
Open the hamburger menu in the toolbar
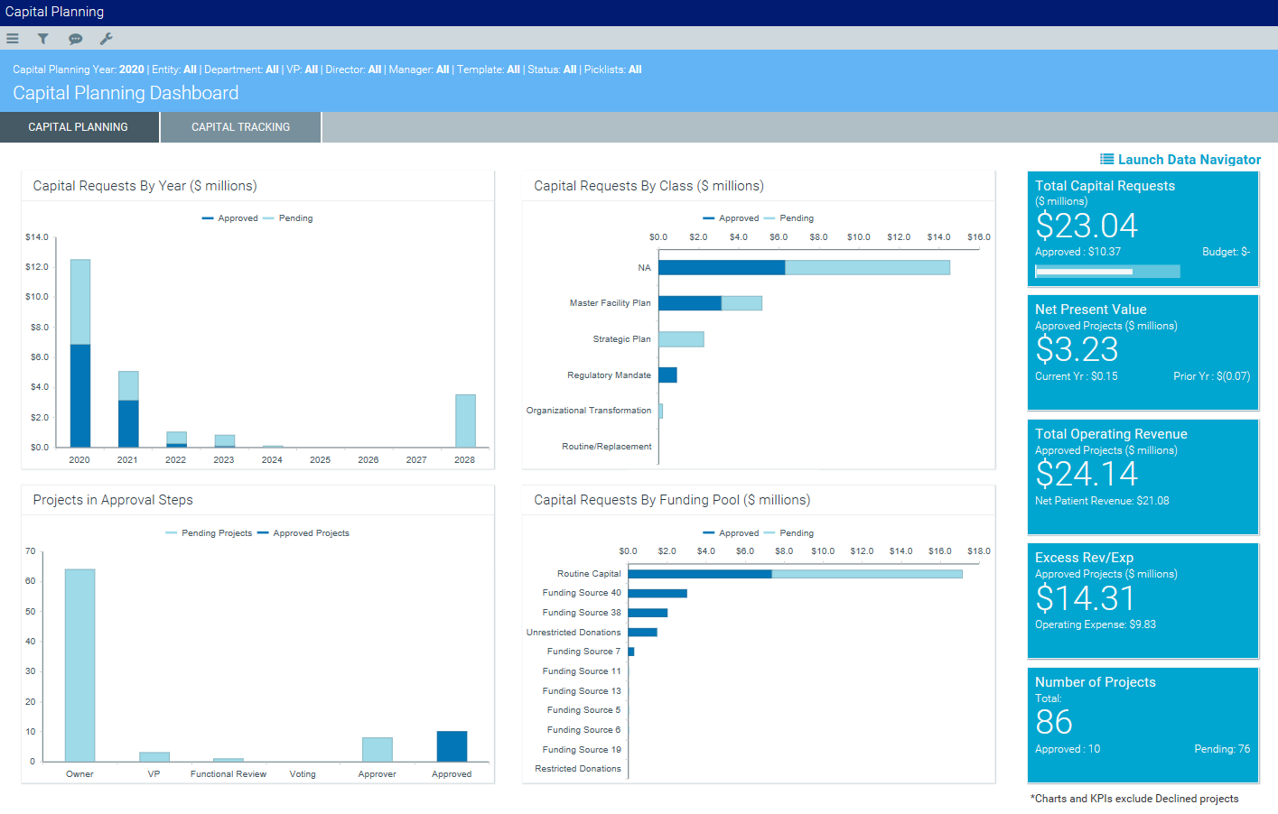click(13, 39)
